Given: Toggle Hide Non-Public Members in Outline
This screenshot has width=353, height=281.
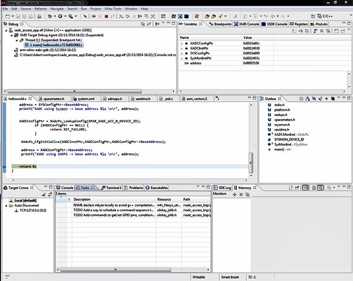Looking at the screenshot, I should pyautogui.click(x=327, y=98).
